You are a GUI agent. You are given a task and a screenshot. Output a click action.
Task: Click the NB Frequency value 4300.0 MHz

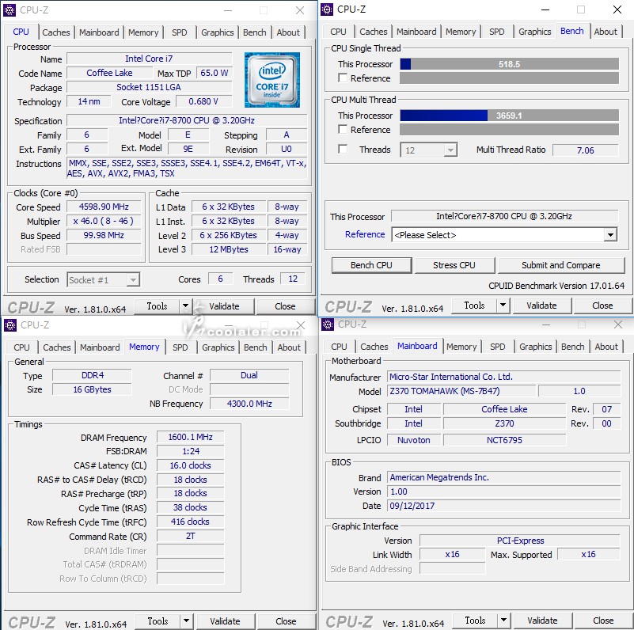(x=249, y=404)
